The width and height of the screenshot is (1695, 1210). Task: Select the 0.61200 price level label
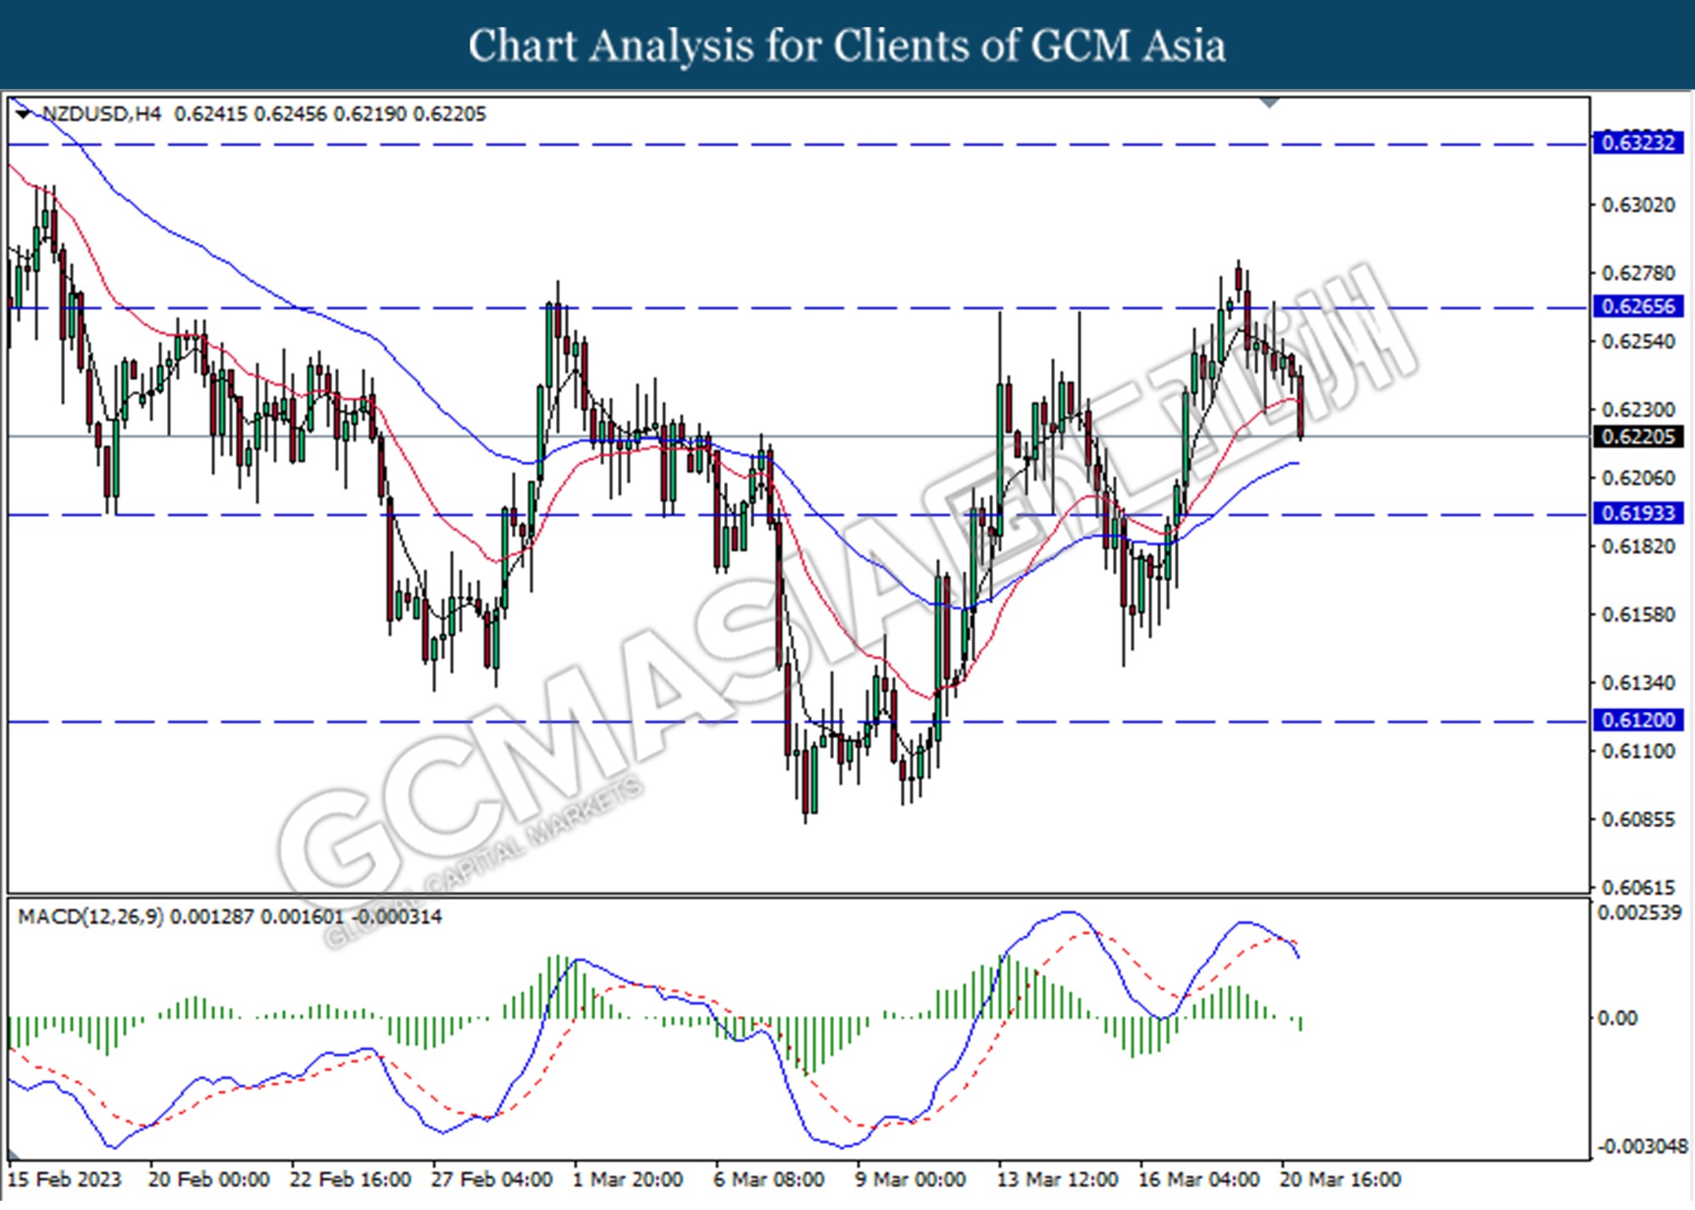pos(1639,720)
